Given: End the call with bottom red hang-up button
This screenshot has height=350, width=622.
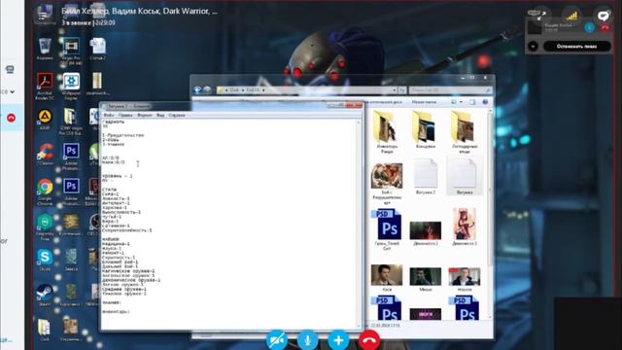Looking at the screenshot, I should click(369, 340).
